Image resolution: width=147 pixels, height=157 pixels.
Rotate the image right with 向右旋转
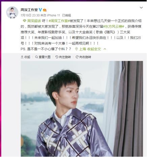[83, 57]
